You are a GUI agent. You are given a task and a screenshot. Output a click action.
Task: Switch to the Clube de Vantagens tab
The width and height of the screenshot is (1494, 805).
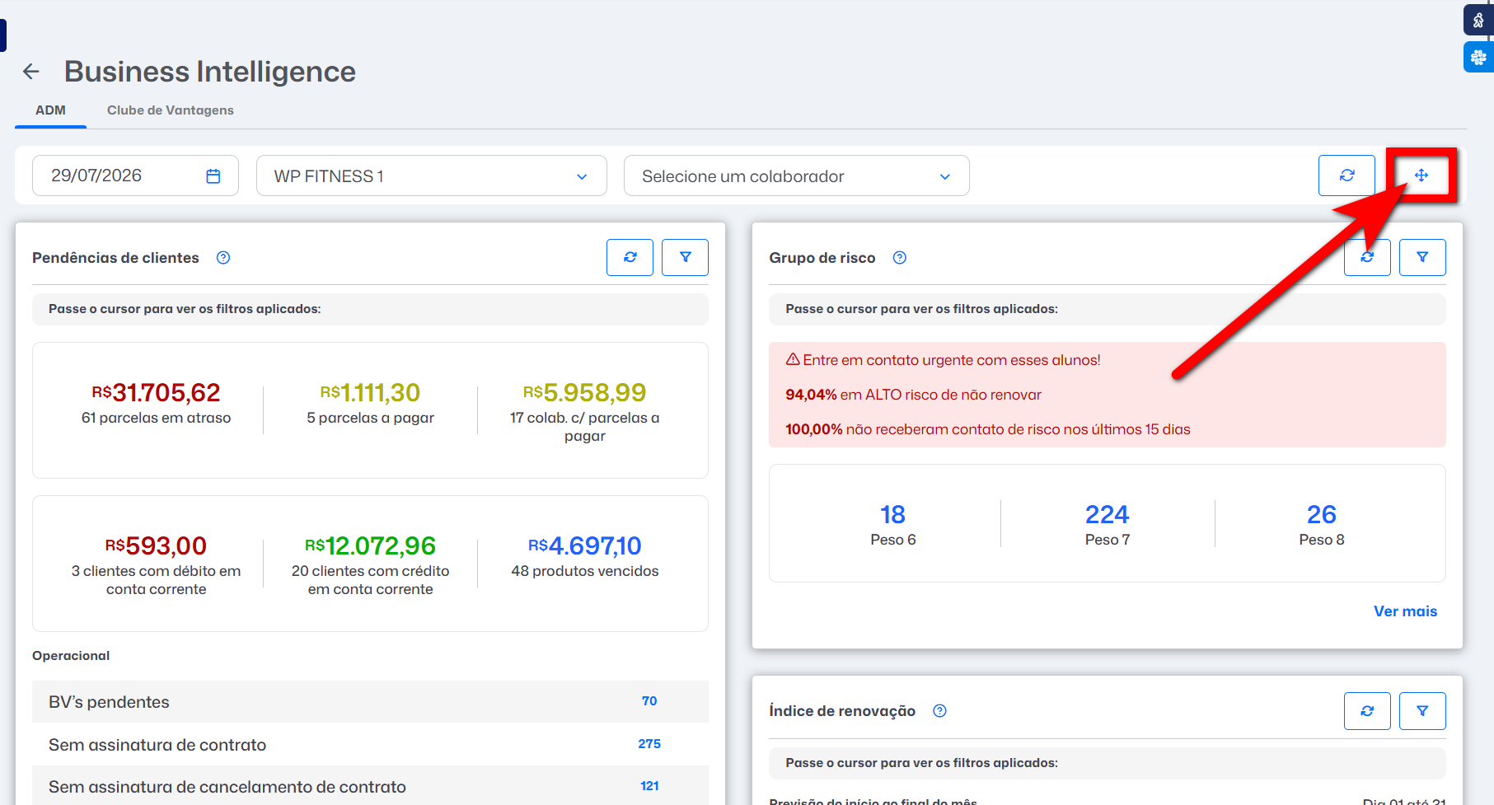point(171,110)
